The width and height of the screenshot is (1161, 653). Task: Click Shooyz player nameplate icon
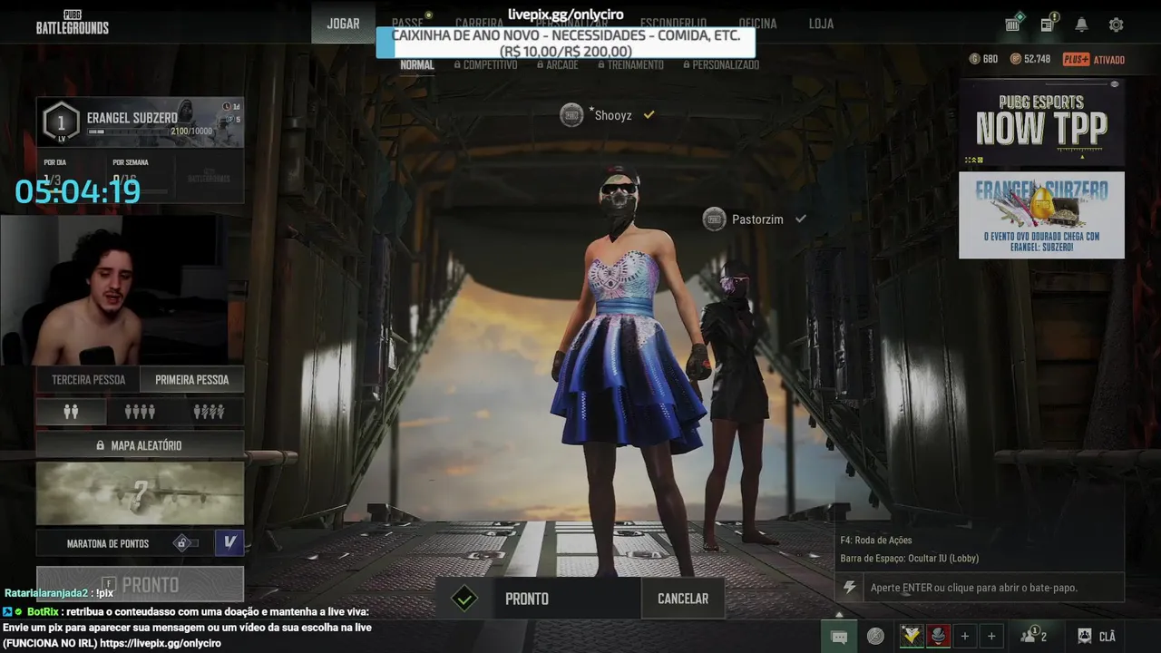[x=571, y=115]
